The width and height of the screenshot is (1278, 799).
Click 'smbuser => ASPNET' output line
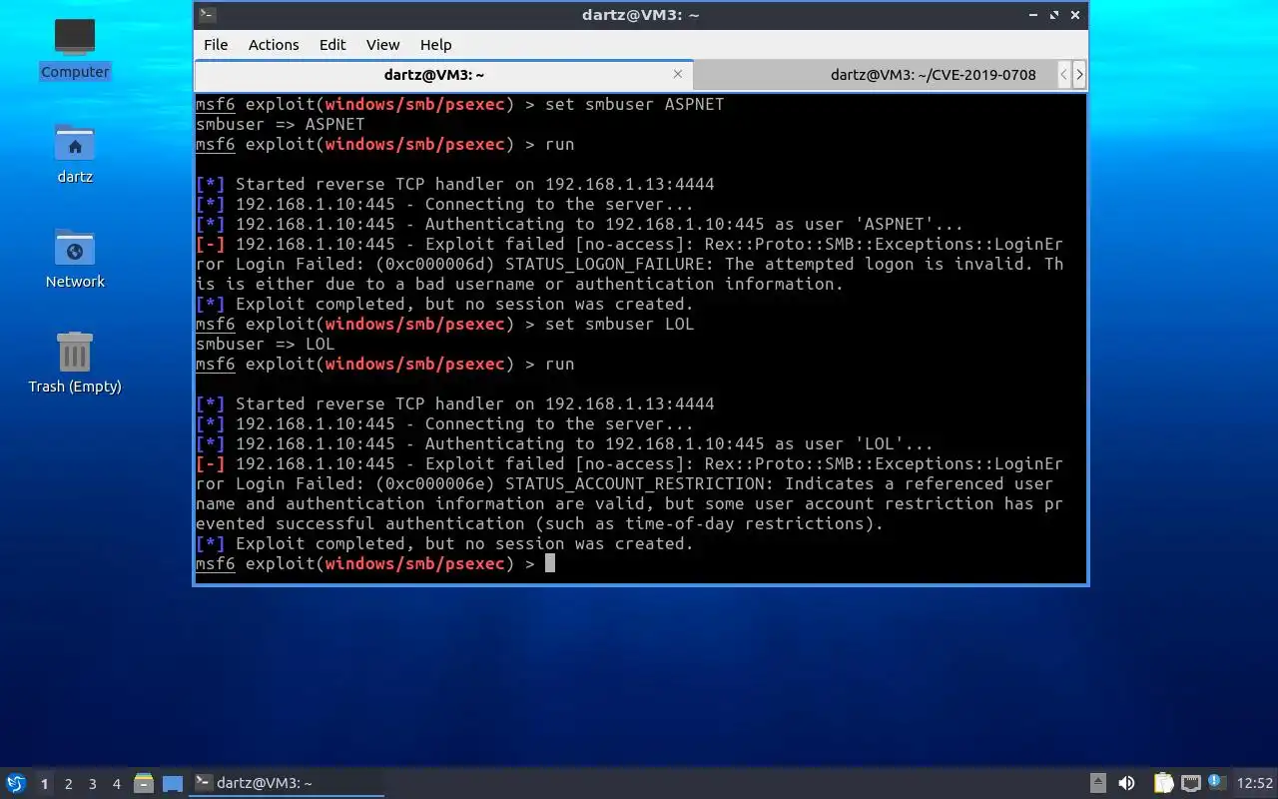coord(281,124)
